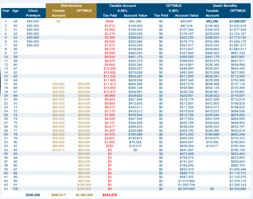Click the $895,017 taxable distributions total
Viewport: 253px width, 199px height.
(x=58, y=195)
